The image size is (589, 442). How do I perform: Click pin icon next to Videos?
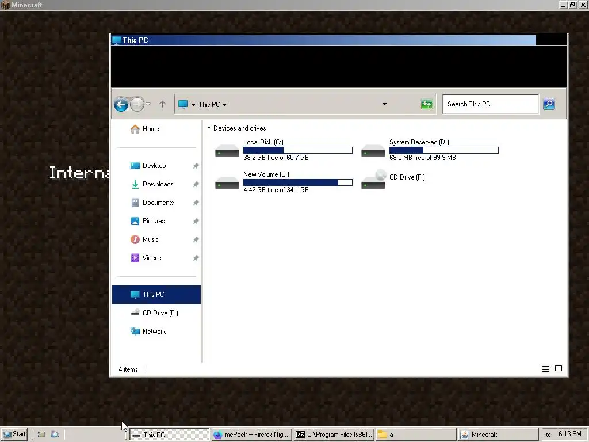(196, 258)
